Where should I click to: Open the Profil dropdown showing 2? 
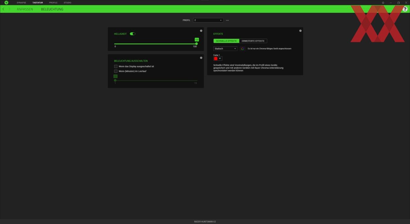[208, 20]
